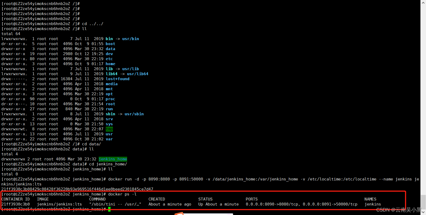Click container ID 21ff3930c3b0
This screenshot has height=215, width=426.
click(16, 204)
